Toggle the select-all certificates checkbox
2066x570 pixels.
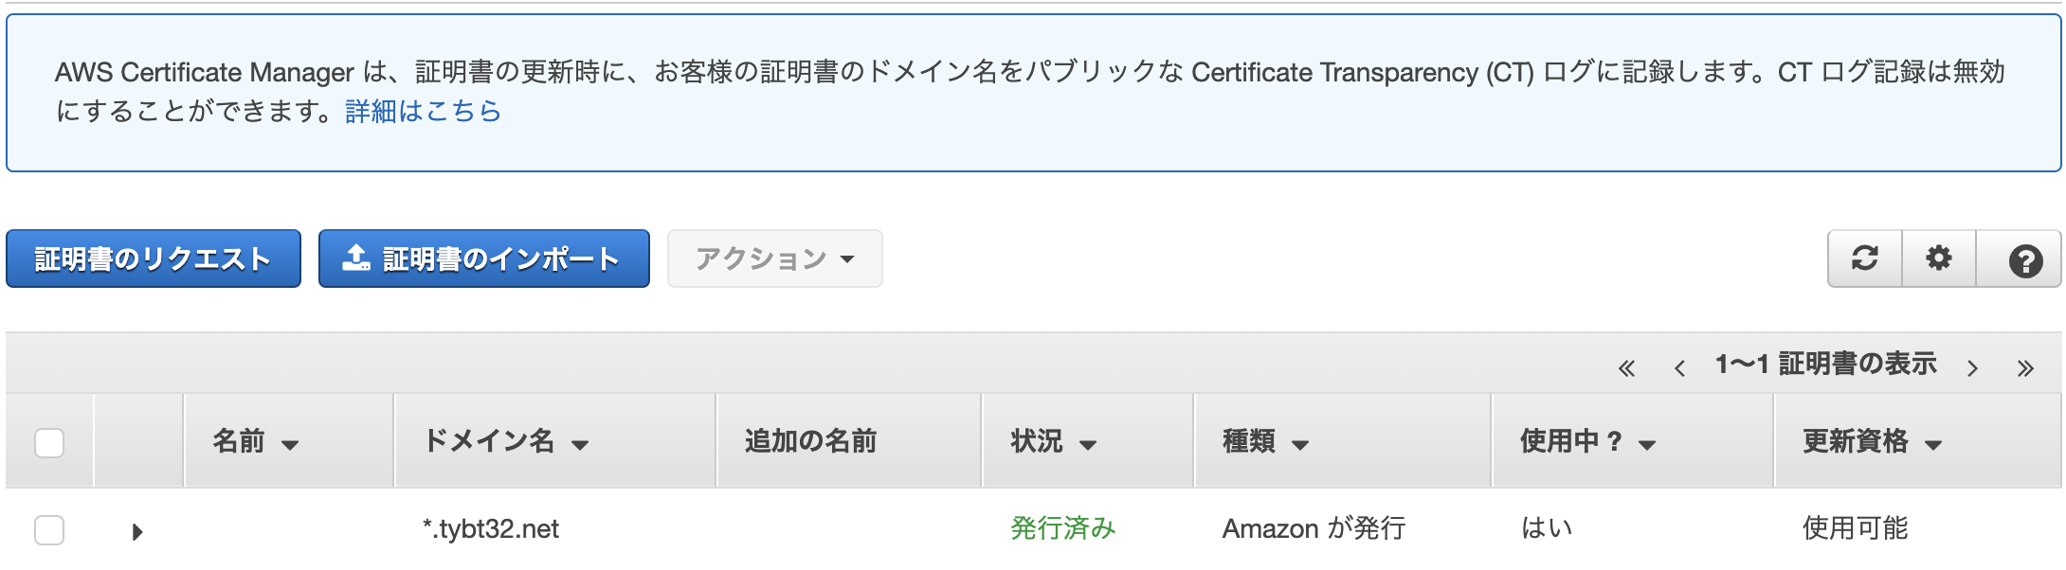tap(49, 442)
